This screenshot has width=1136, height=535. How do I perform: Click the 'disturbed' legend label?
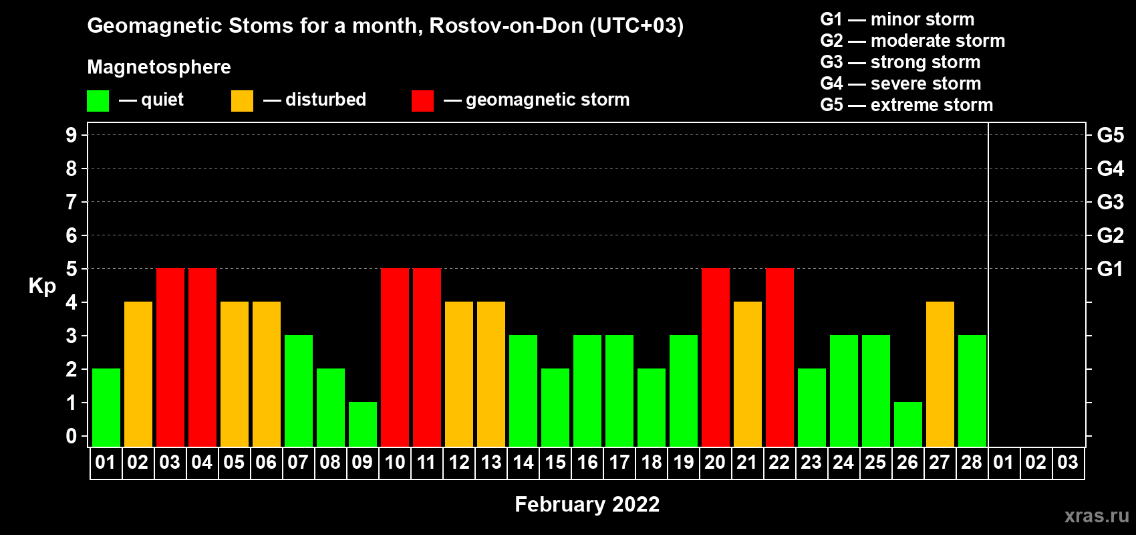[x=325, y=100]
